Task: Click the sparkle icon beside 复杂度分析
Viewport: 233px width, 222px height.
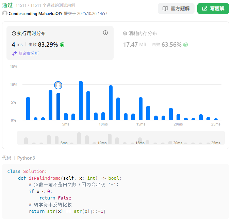Action: (x=15, y=53)
